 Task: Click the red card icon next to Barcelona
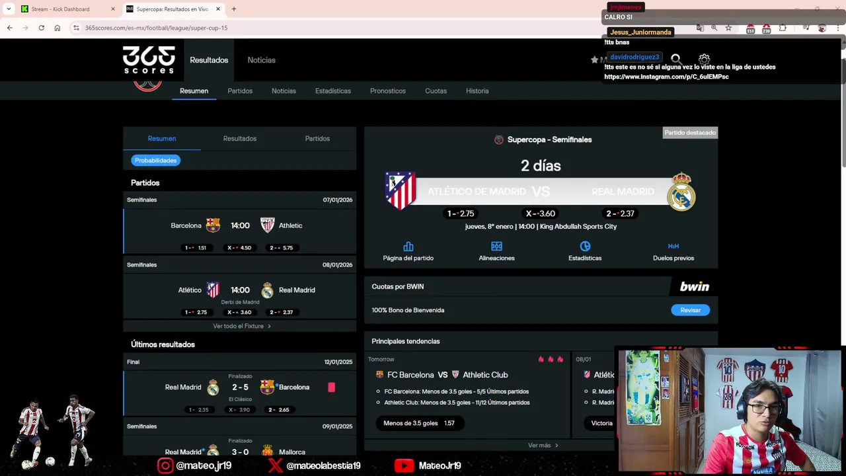(331, 387)
